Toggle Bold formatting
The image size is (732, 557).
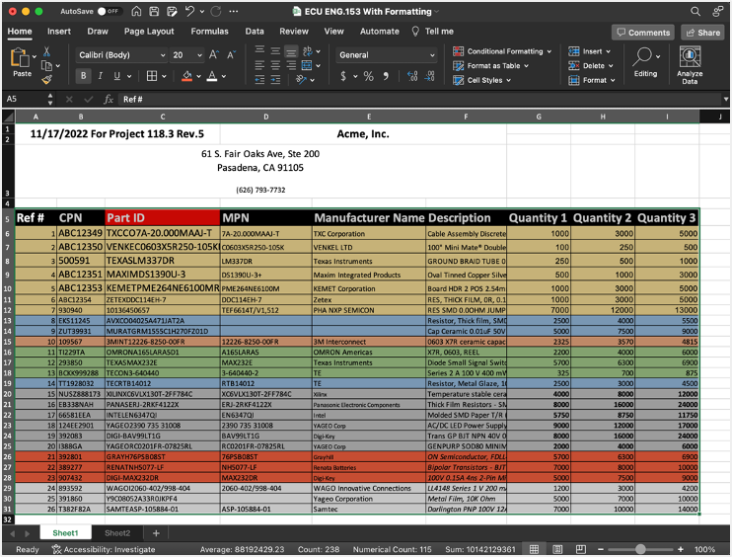[x=84, y=76]
